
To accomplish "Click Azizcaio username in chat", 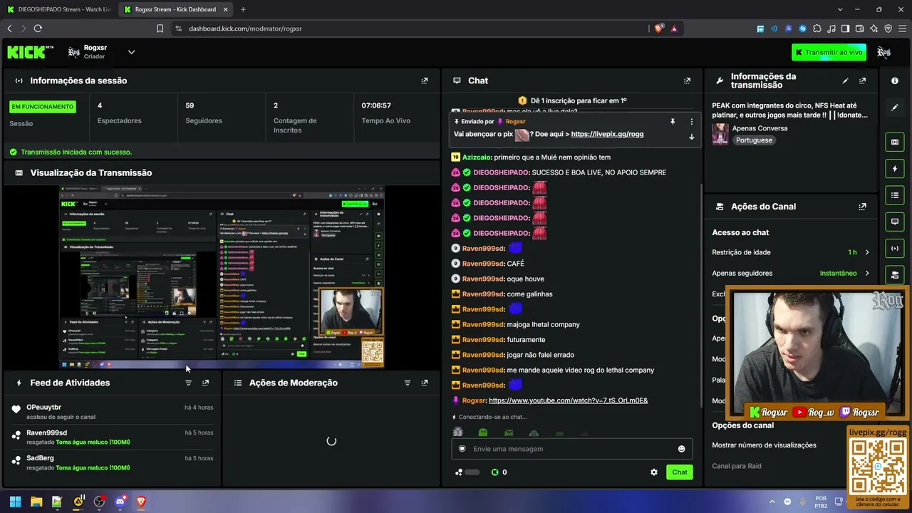I will tap(477, 157).
